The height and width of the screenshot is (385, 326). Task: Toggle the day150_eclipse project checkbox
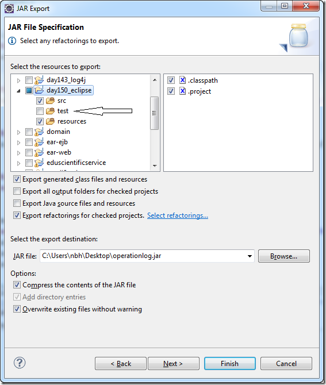tap(29, 90)
